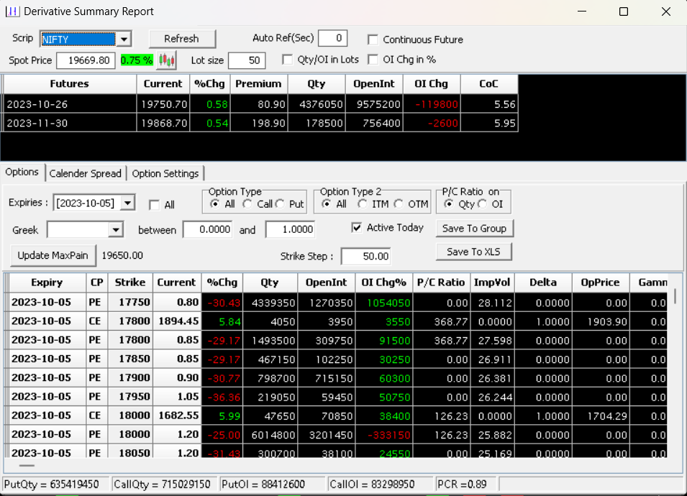The height and width of the screenshot is (496, 687).
Task: Click the Strike Step input field
Action: pos(365,257)
